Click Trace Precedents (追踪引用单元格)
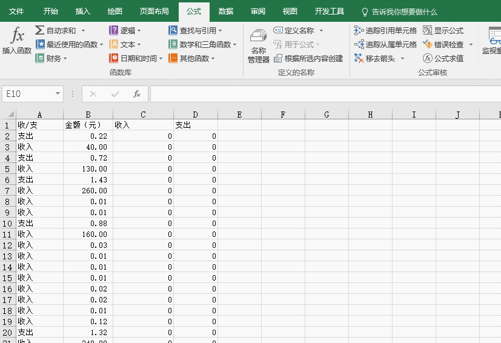The image size is (501, 343). [385, 30]
